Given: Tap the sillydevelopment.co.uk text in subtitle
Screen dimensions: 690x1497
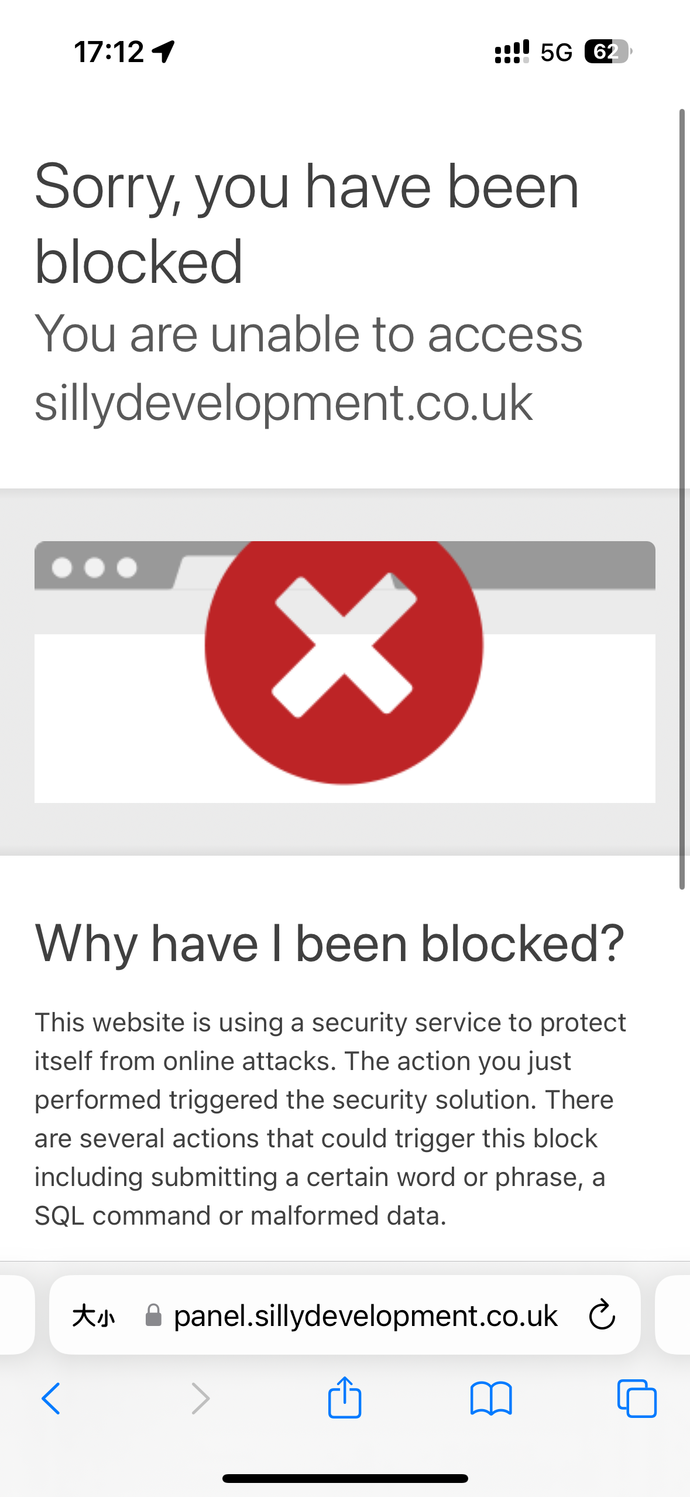Looking at the screenshot, I should pyautogui.click(x=284, y=402).
